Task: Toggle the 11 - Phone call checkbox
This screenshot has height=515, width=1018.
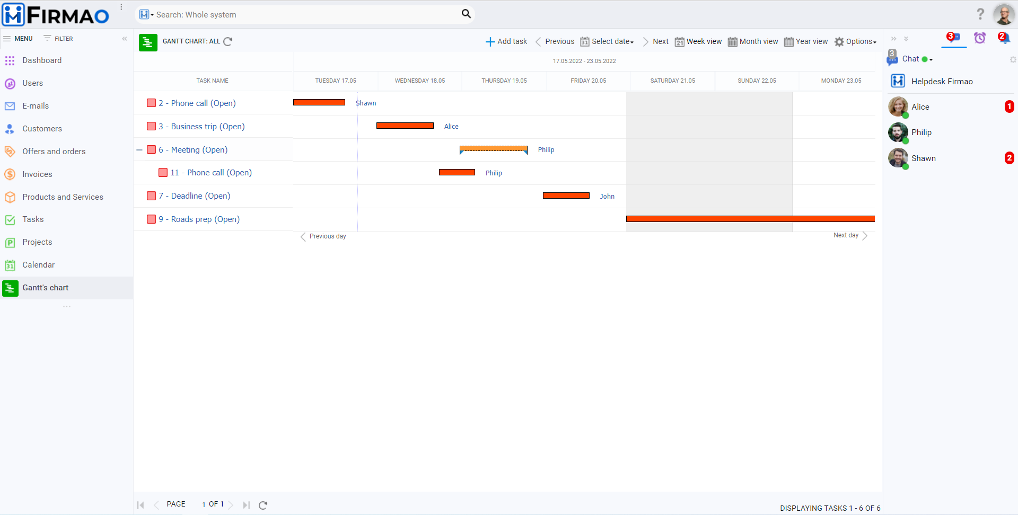Action: [x=163, y=173]
